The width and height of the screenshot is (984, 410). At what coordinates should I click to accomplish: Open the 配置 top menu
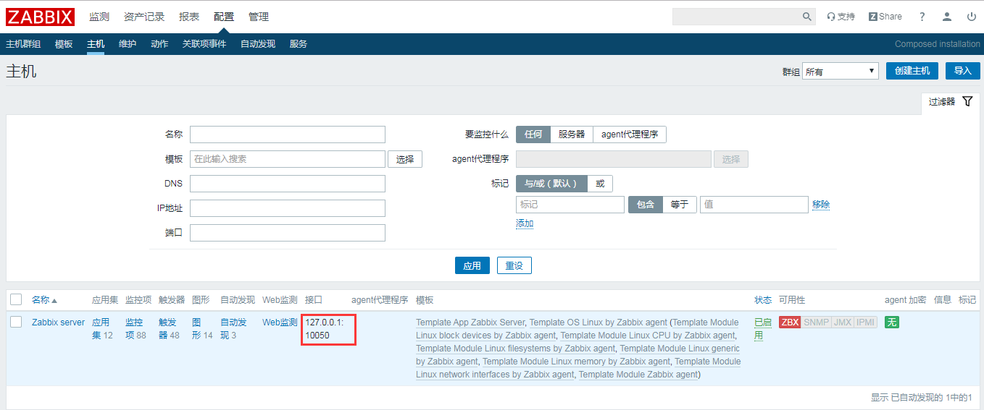tap(224, 17)
